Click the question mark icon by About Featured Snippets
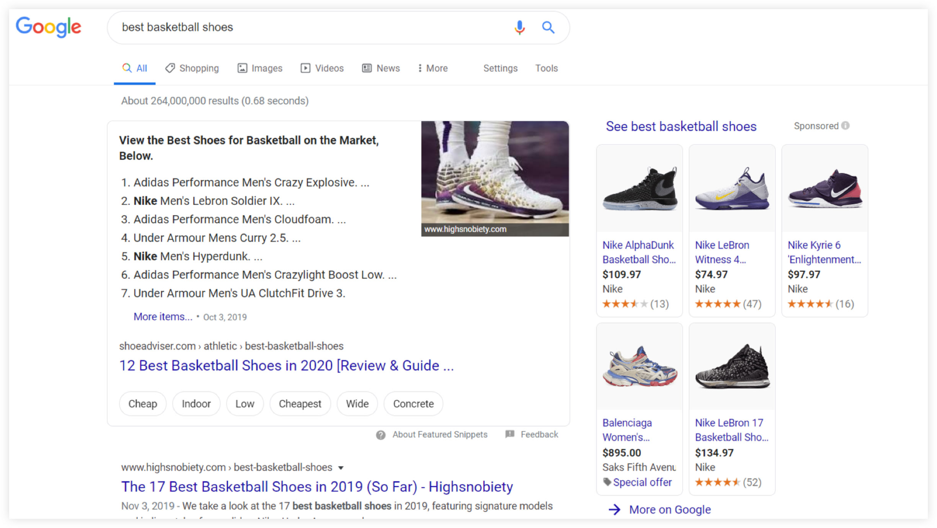The width and height of the screenshot is (937, 528). point(380,435)
